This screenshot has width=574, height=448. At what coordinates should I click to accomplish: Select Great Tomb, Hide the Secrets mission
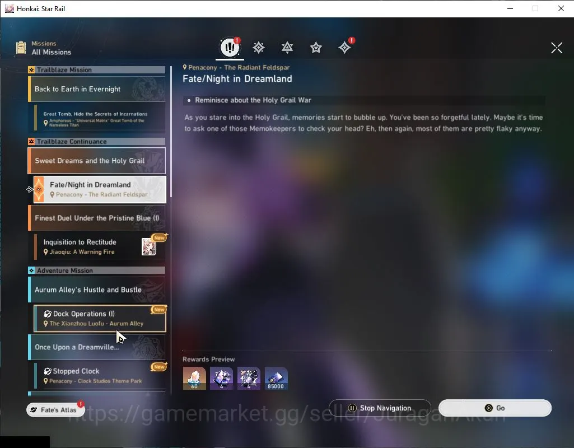[100, 118]
